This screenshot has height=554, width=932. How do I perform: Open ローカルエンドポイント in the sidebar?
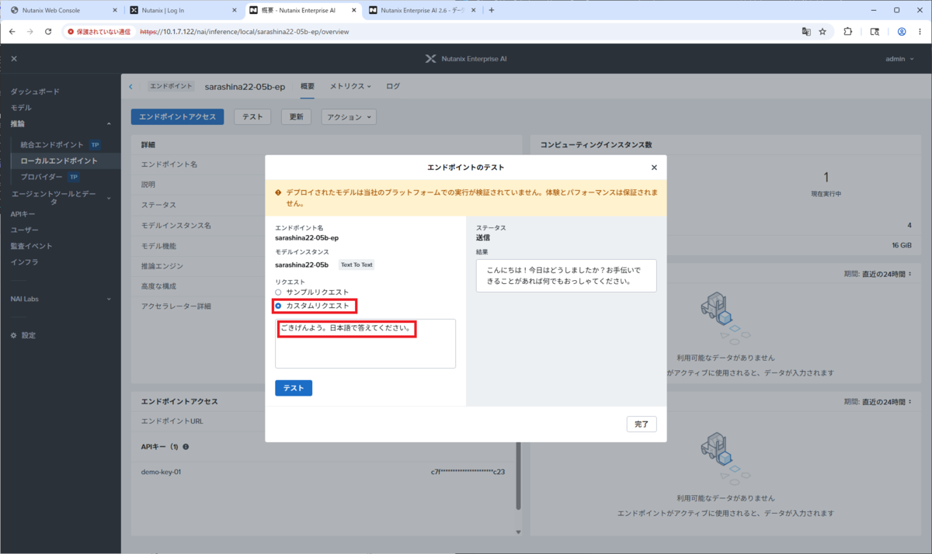click(59, 161)
